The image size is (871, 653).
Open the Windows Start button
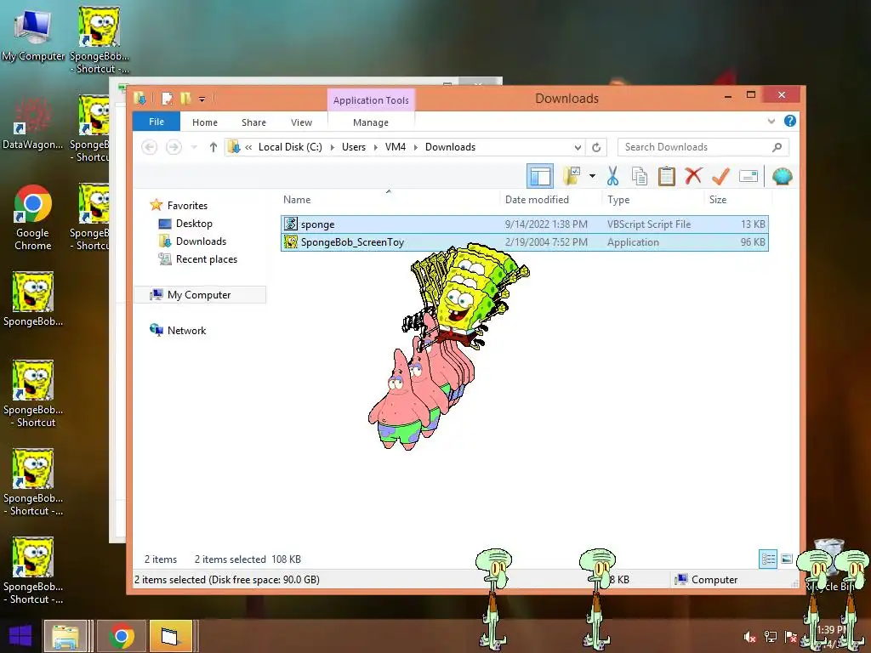point(20,636)
